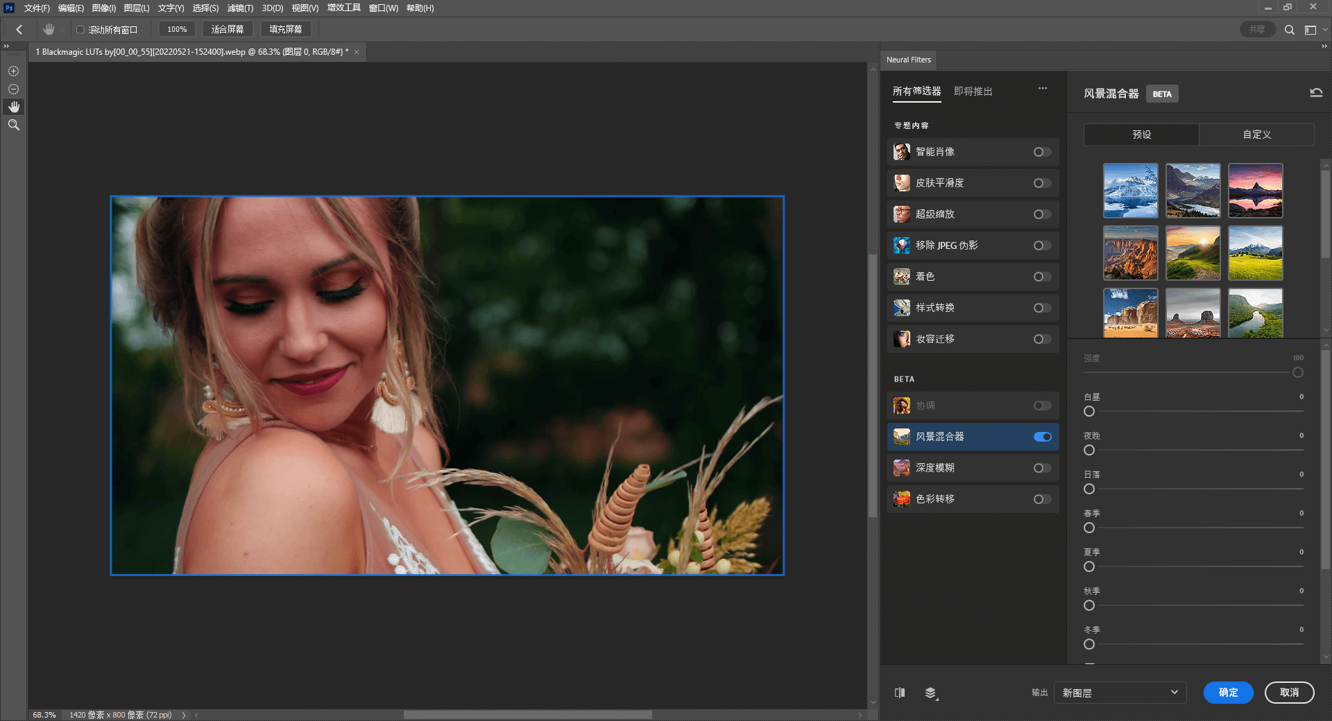This screenshot has width=1332, height=721.
Task: Click the Zoom Out icon in the toolbox
Action: (x=13, y=89)
